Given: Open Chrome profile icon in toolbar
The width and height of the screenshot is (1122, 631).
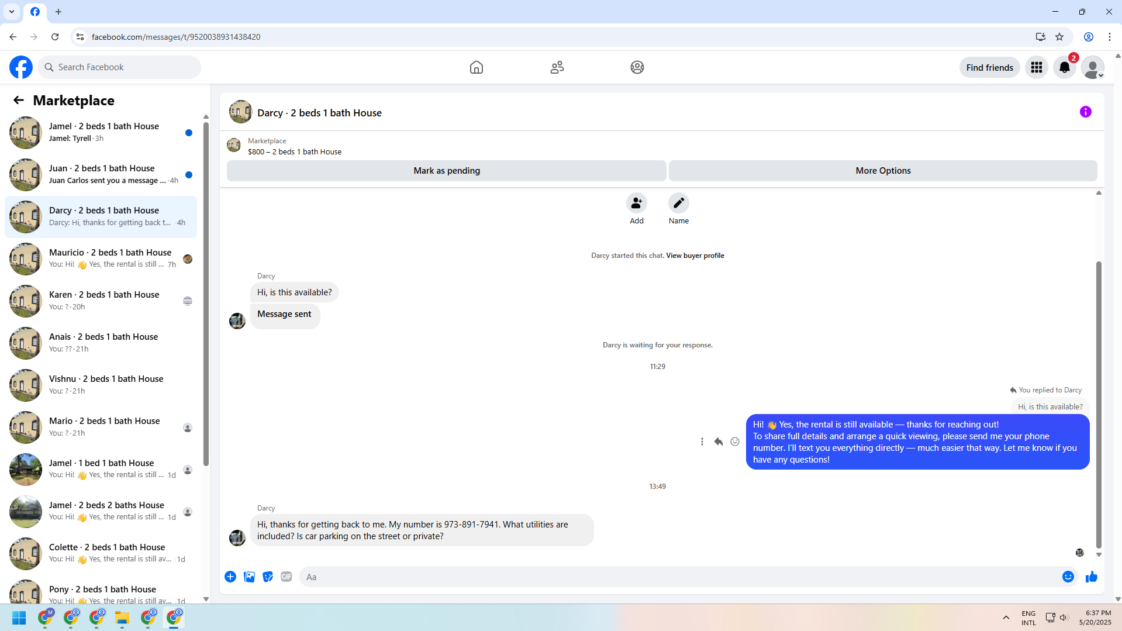Looking at the screenshot, I should [1089, 37].
